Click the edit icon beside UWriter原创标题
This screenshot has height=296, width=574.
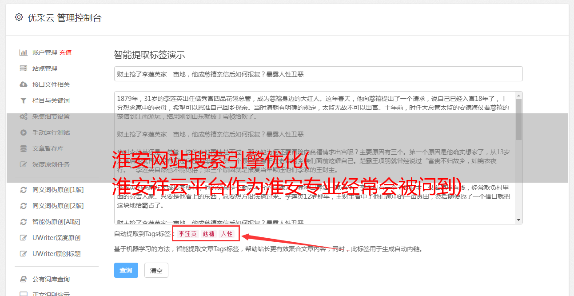(24, 254)
